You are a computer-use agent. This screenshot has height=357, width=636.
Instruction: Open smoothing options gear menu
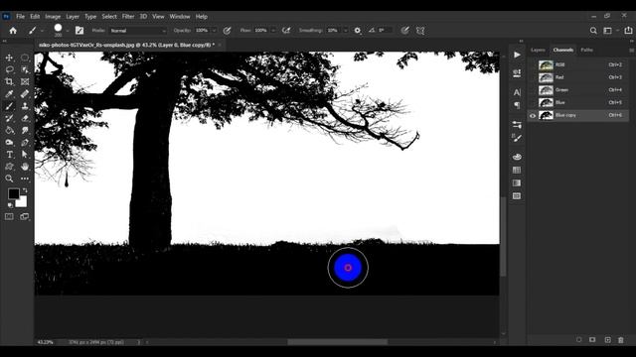[358, 31]
